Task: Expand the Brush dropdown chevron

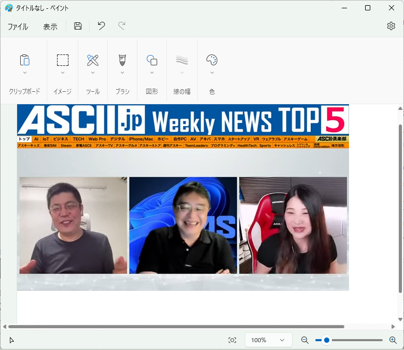Action: click(x=122, y=73)
